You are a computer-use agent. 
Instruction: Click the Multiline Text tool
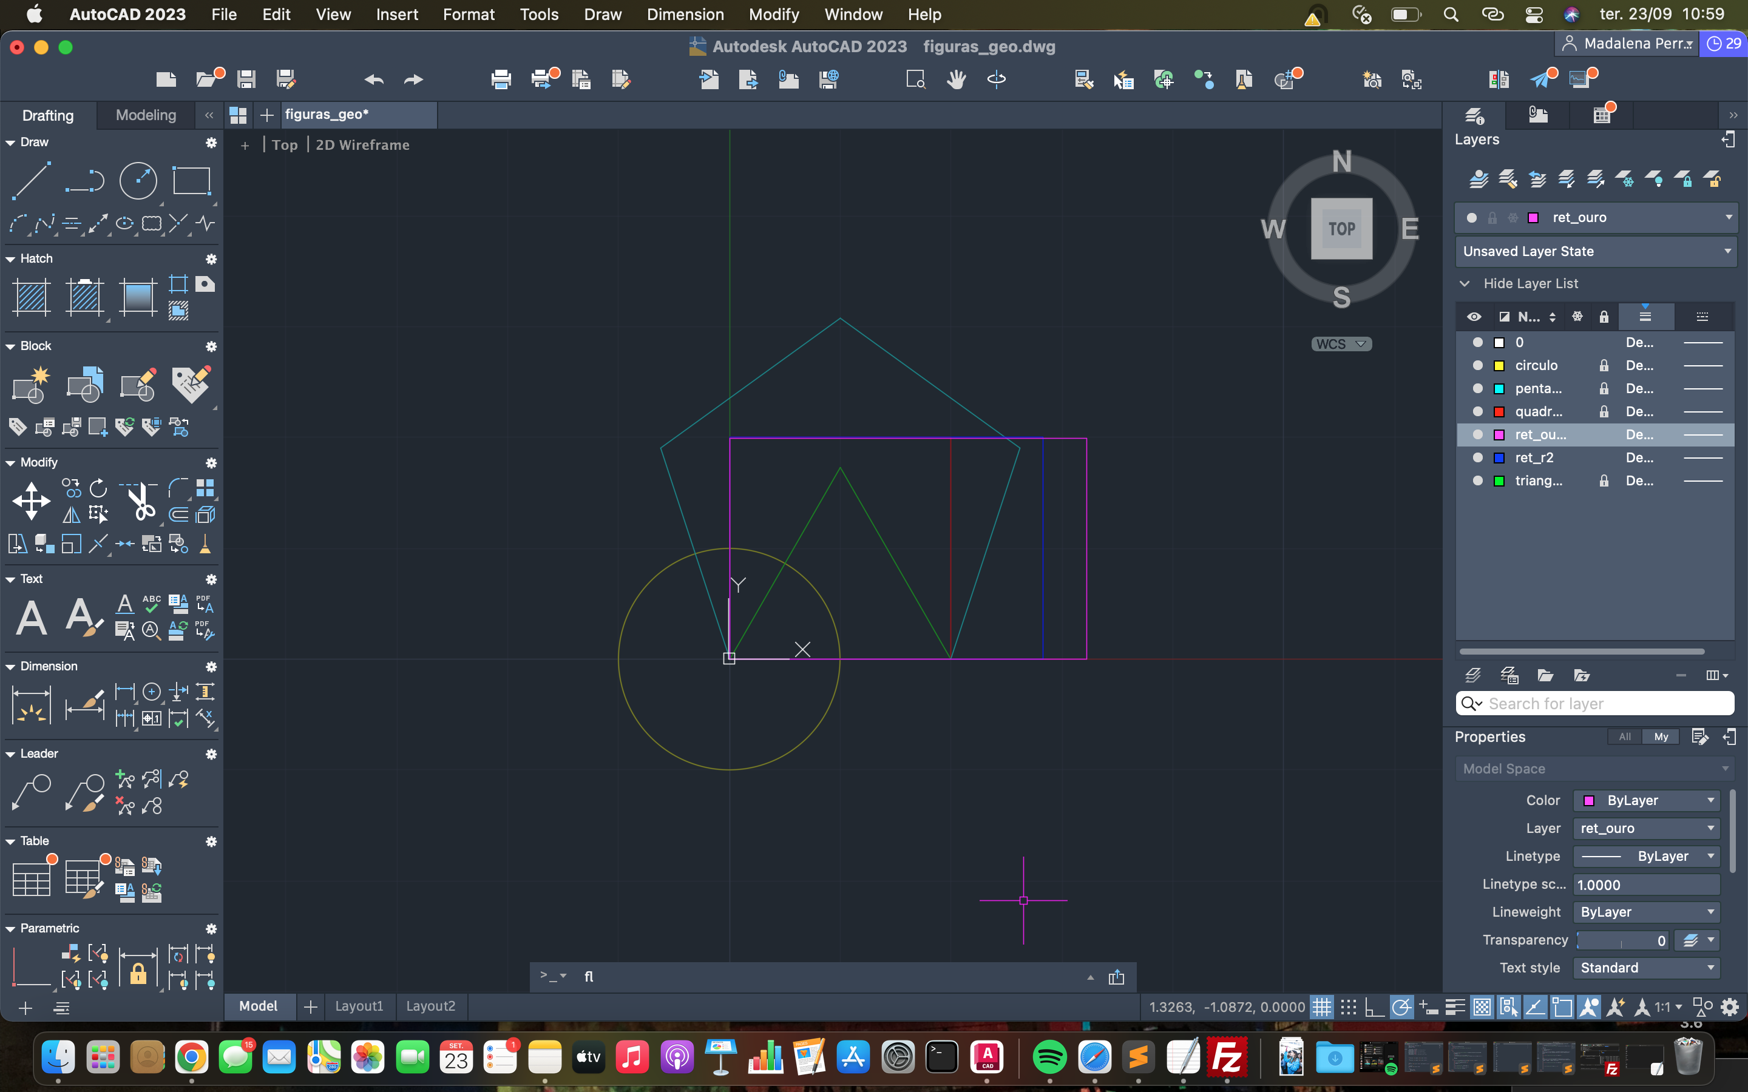coord(31,618)
